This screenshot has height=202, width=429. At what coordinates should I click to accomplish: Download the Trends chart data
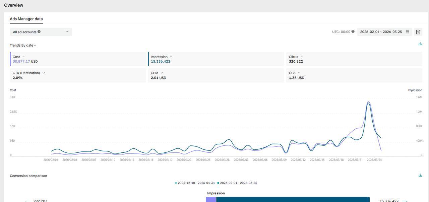(x=420, y=44)
